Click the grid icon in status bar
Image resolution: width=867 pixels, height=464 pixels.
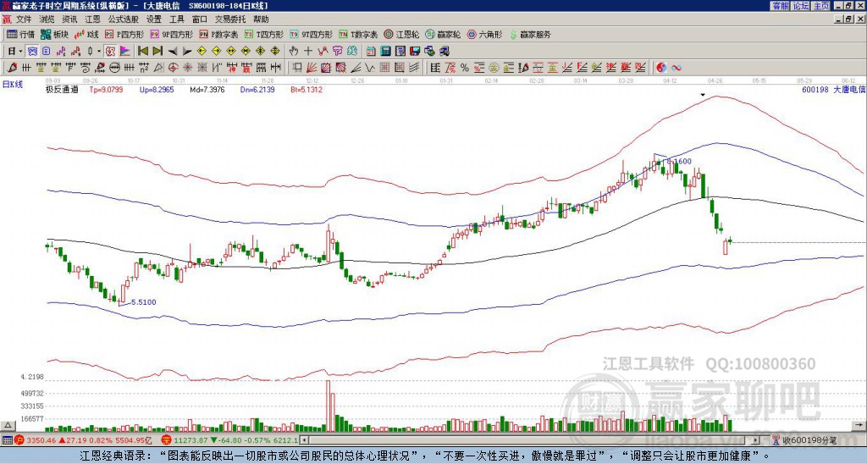tap(7, 440)
